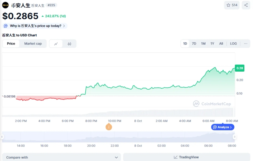Click the AI icon beside price question
This screenshot has width=253, height=161.
[6, 26]
